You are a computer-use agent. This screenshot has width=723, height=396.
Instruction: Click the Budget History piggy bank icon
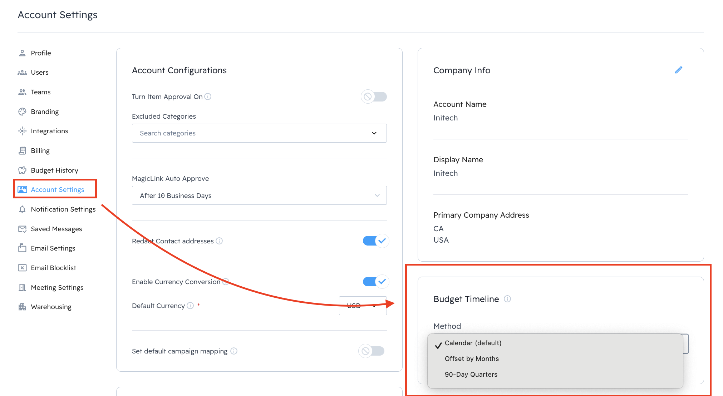coord(22,170)
